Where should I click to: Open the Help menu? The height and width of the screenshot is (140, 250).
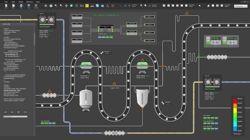37,2
